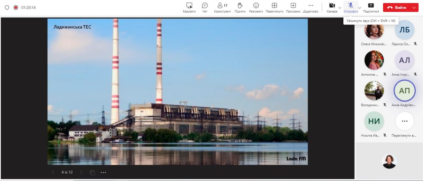Open the Реагувати reactions menu
The width and height of the screenshot is (423, 181).
(x=256, y=8)
